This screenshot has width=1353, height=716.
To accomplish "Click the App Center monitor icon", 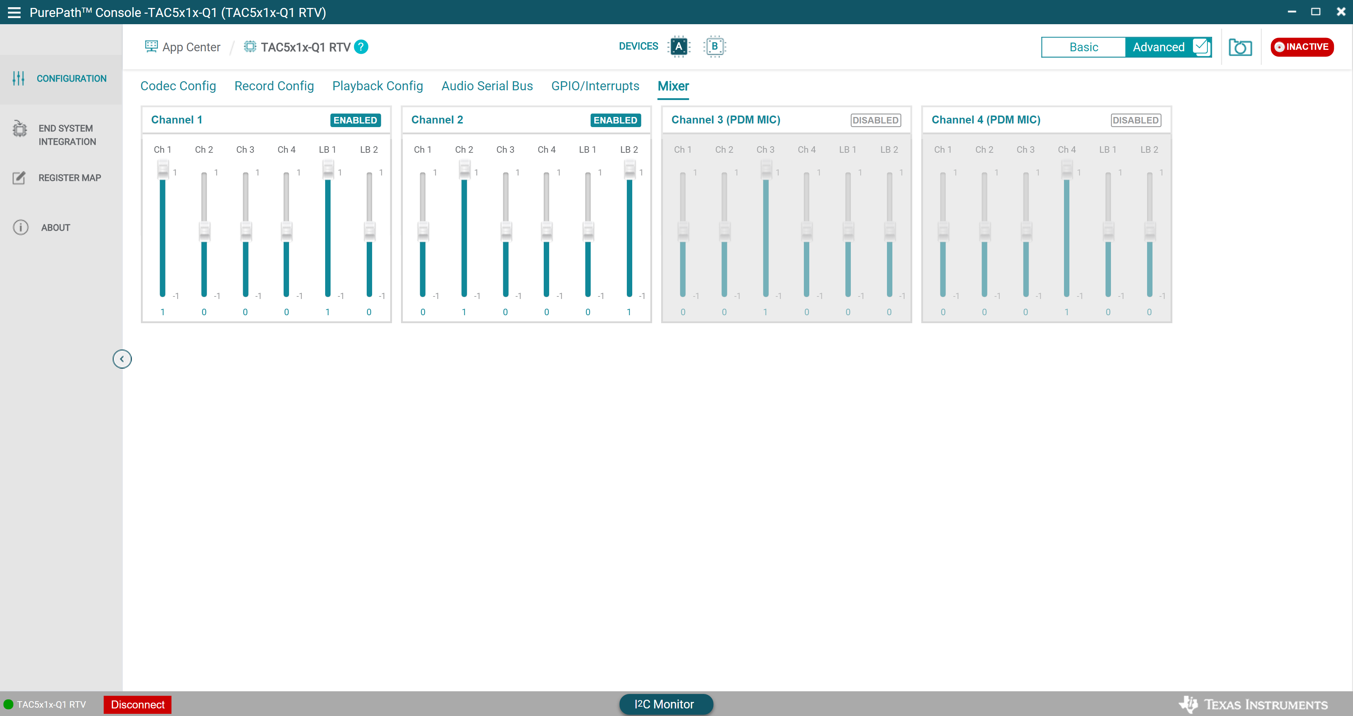I will [151, 47].
